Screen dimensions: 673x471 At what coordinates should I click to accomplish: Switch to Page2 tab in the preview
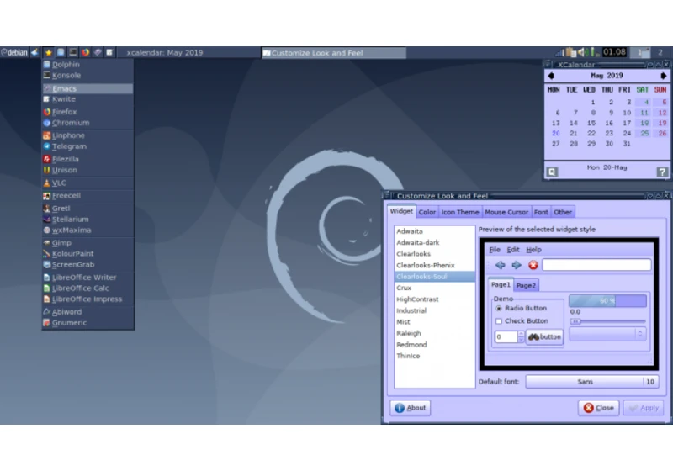pyautogui.click(x=526, y=286)
